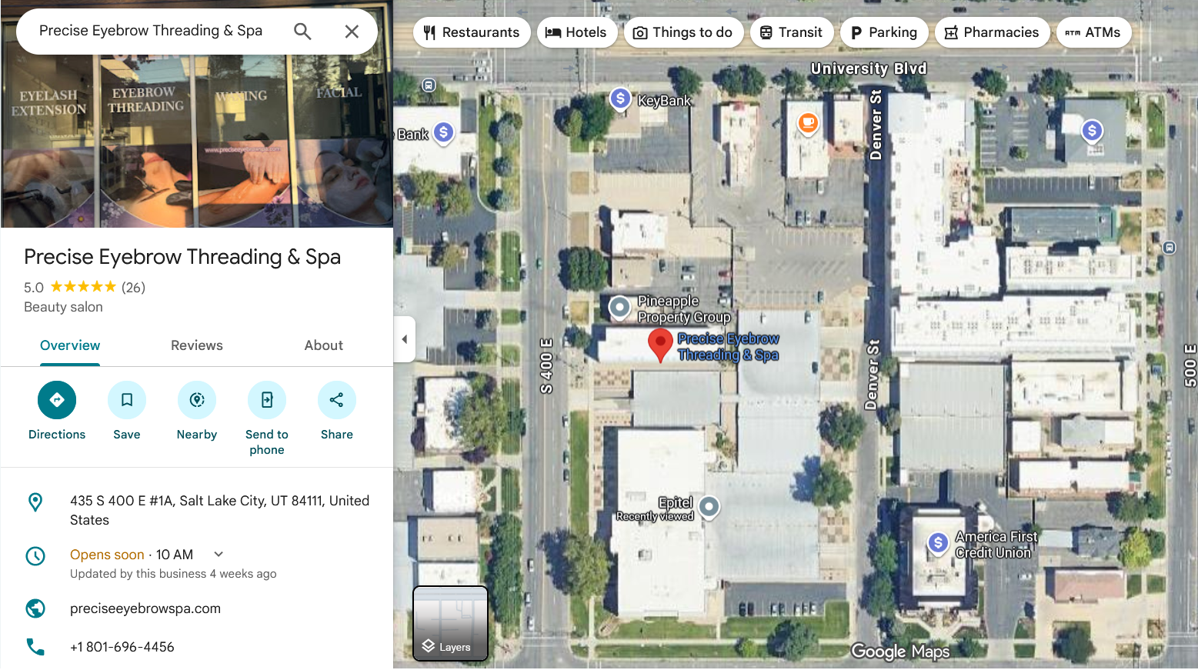Share this place via the share icon
Viewport: 1198px width, 670px height.
tap(337, 400)
